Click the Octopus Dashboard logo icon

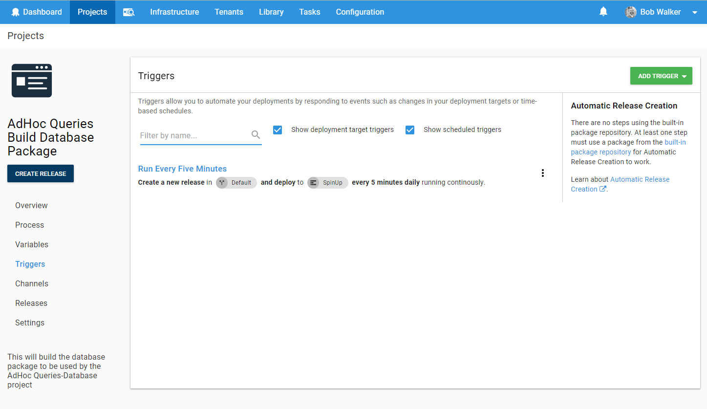pos(16,12)
